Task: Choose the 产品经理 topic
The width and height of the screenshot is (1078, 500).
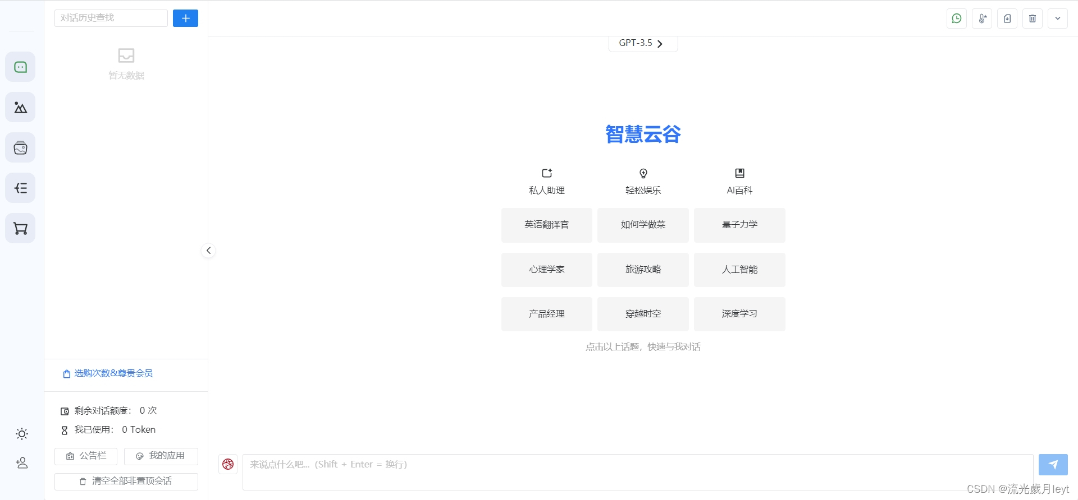Action: click(x=547, y=314)
